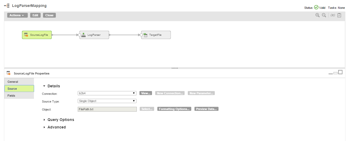Open the Source Type dropdown
The width and height of the screenshot is (347, 141).
pos(107,101)
